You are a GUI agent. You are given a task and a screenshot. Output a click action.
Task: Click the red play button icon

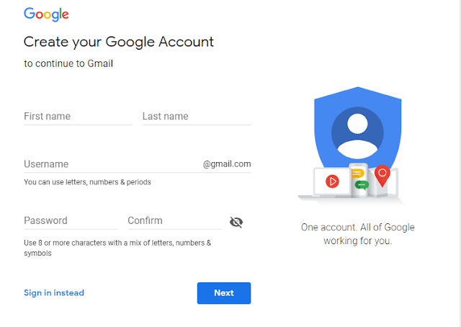tap(332, 182)
